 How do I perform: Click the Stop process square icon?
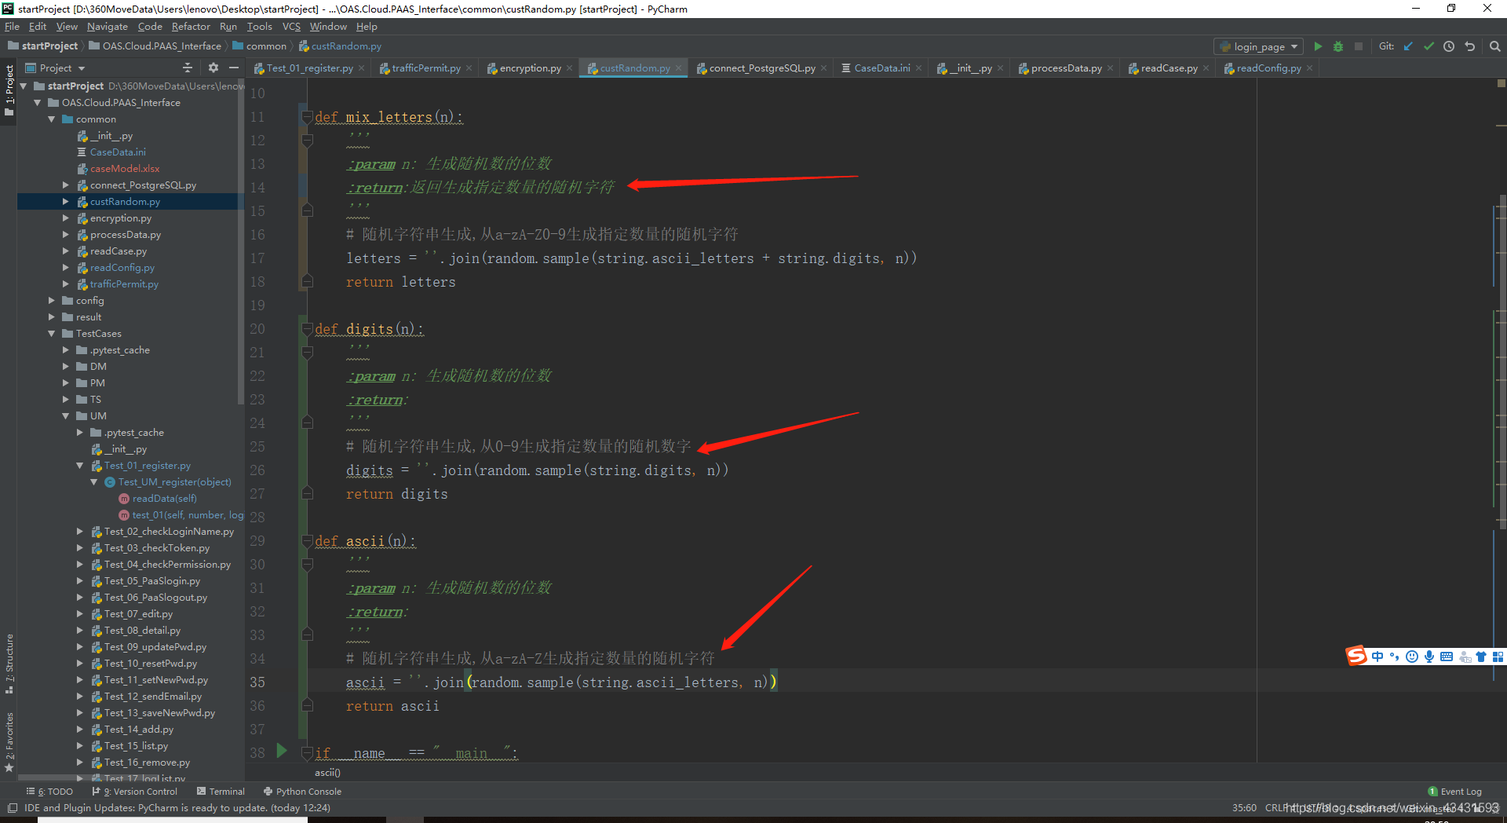pos(1359,46)
